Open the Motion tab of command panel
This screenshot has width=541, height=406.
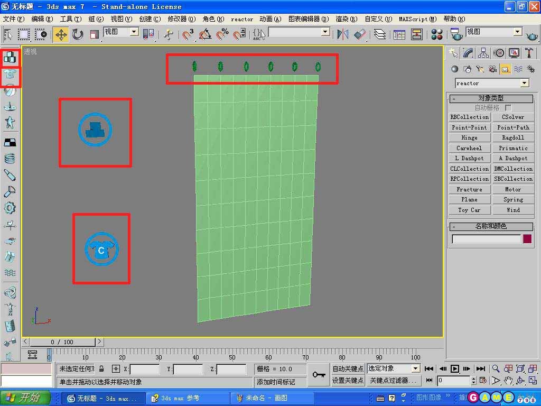pos(499,53)
